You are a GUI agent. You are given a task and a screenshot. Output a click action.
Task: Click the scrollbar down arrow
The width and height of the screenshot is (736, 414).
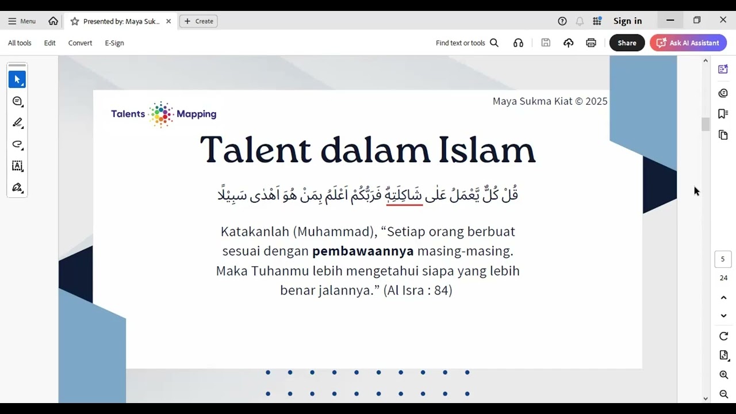(x=706, y=398)
